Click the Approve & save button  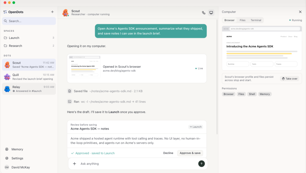point(190,153)
